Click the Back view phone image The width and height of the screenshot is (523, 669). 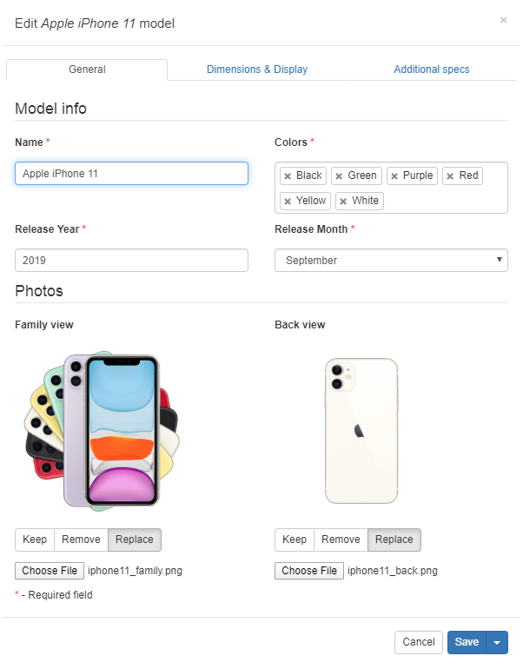click(361, 429)
